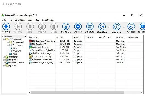This screenshot has width=145, height=108.
Task: Click the Add URL toolbar icon
Action: coord(6,26)
